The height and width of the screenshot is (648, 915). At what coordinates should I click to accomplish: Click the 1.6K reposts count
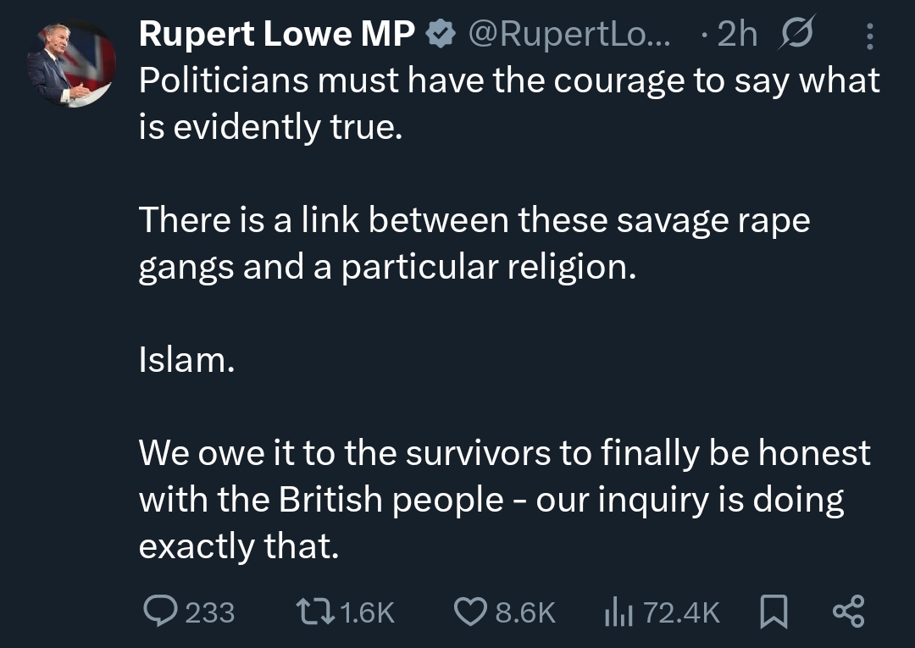pos(367,612)
